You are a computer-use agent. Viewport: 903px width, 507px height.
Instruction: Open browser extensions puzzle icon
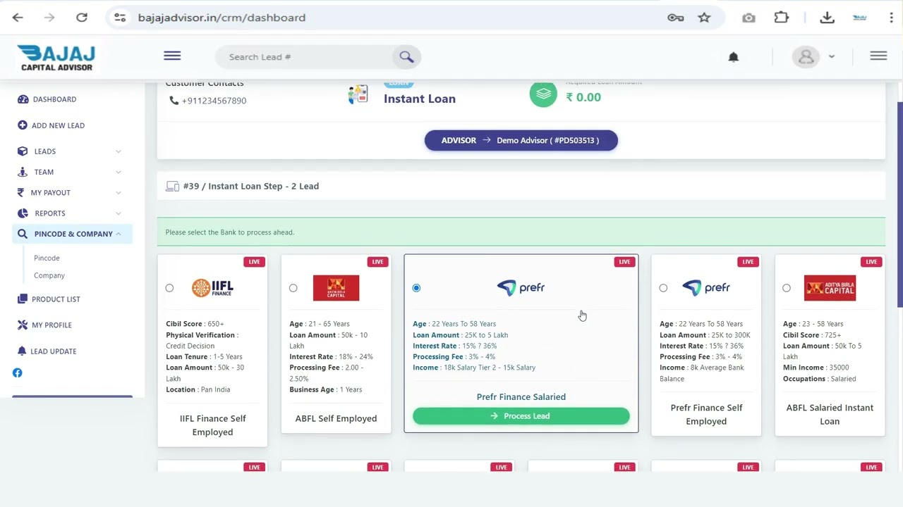point(781,18)
